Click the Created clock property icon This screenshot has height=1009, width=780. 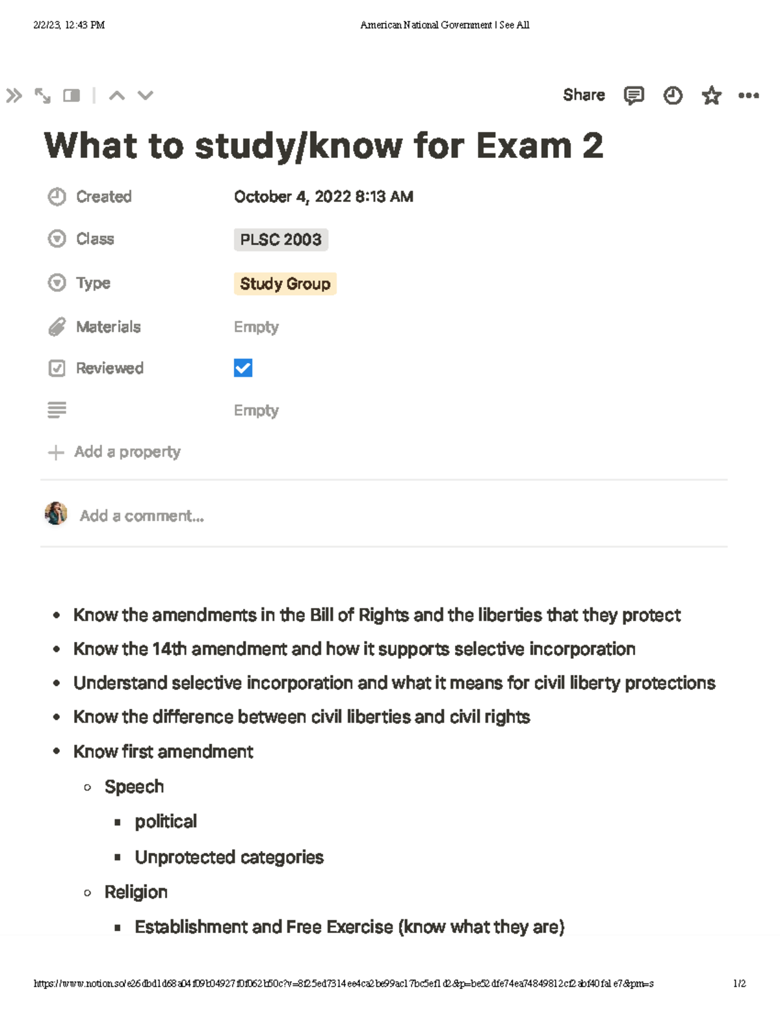click(57, 196)
